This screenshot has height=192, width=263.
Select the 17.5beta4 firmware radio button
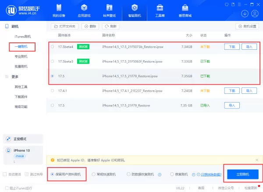point(52,47)
